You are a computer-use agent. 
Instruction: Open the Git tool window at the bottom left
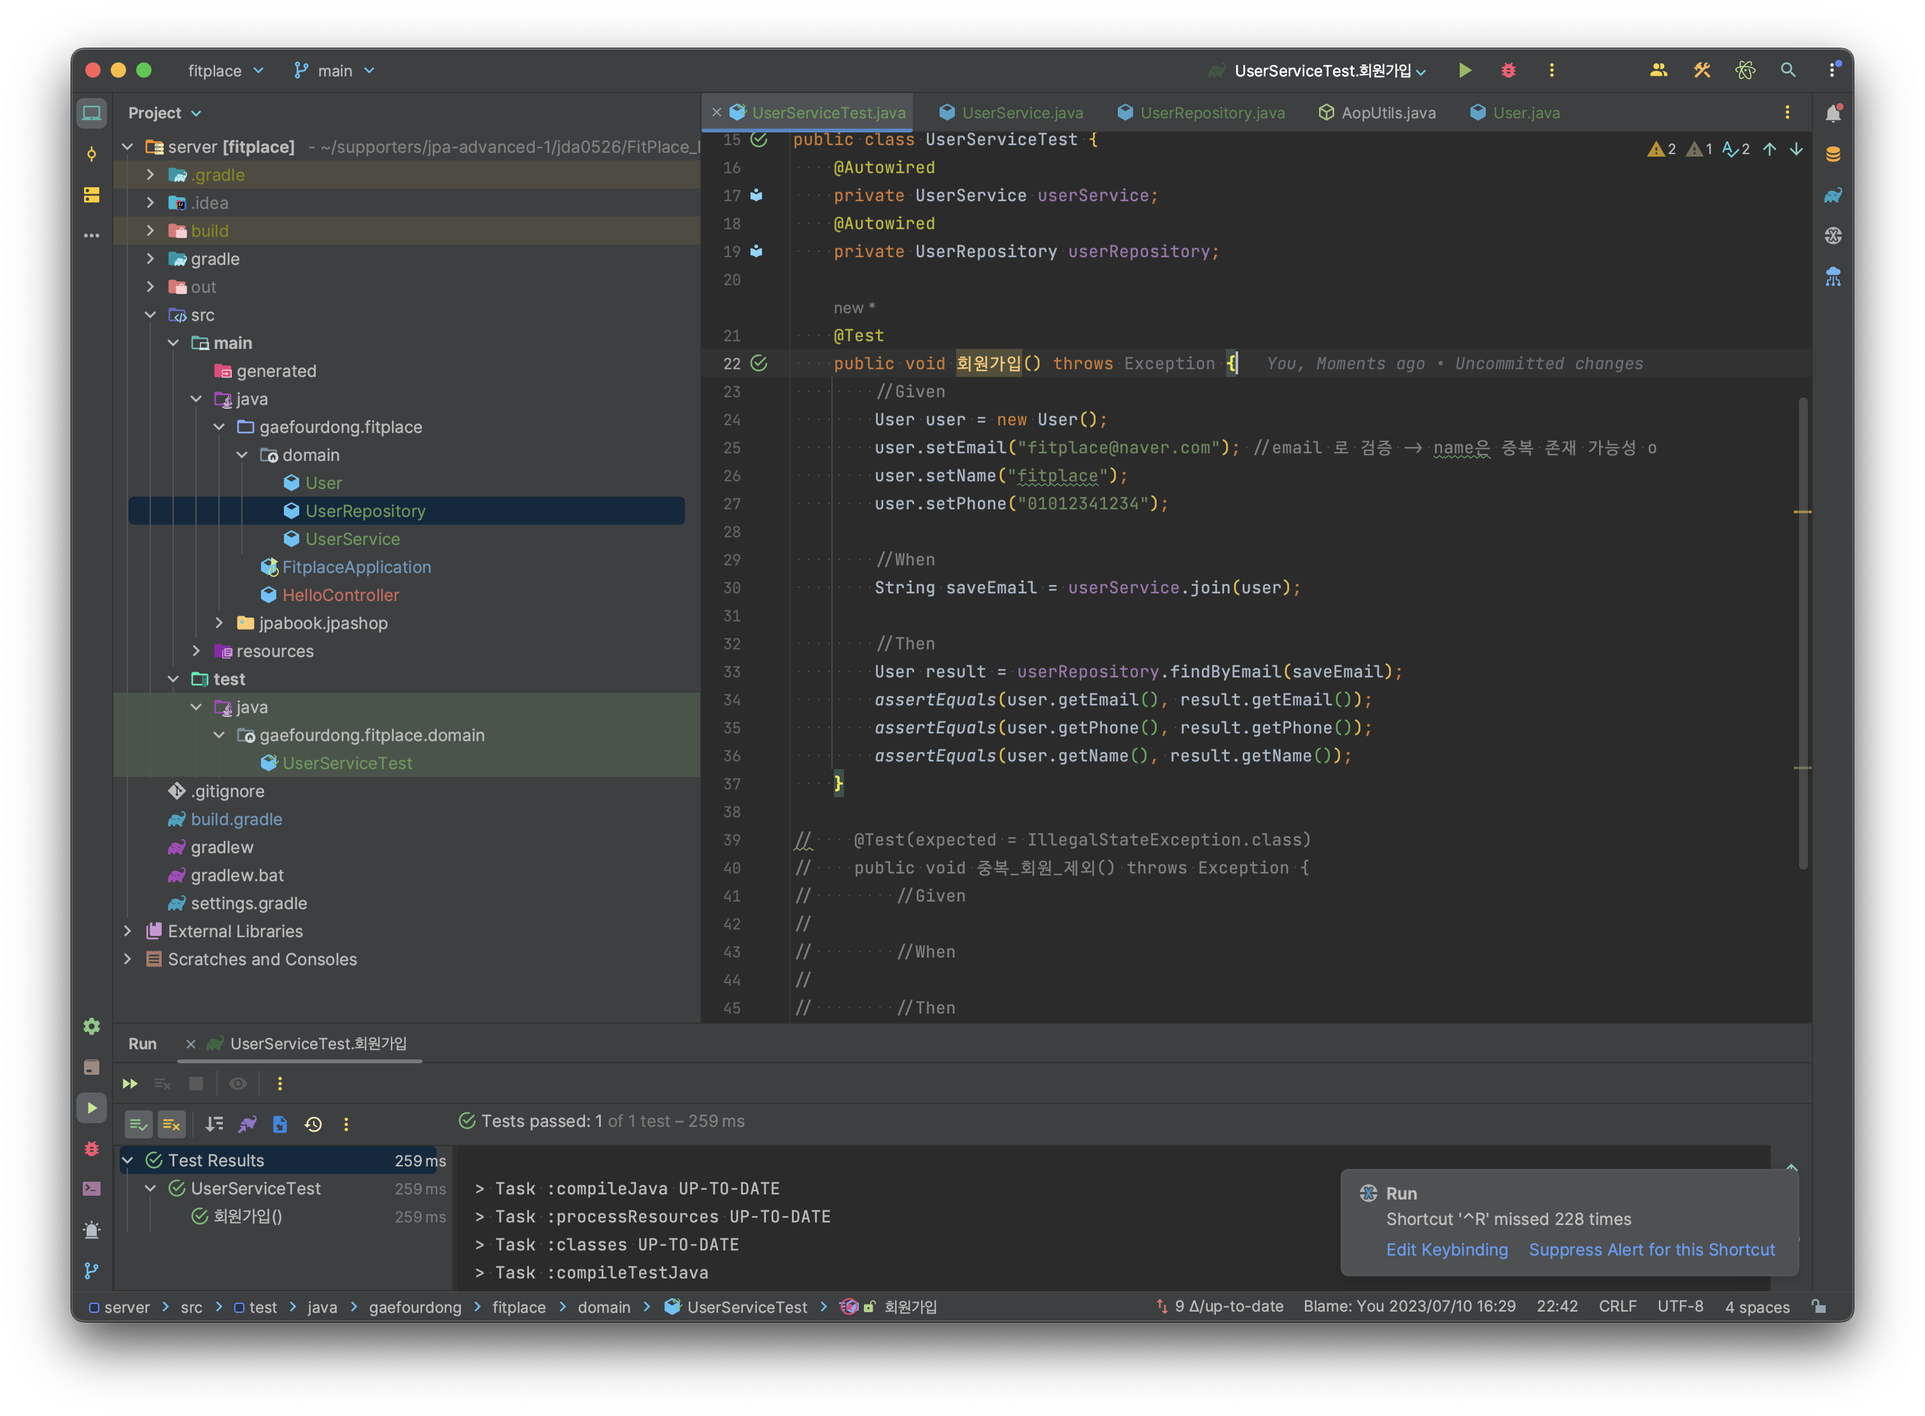pos(92,1271)
